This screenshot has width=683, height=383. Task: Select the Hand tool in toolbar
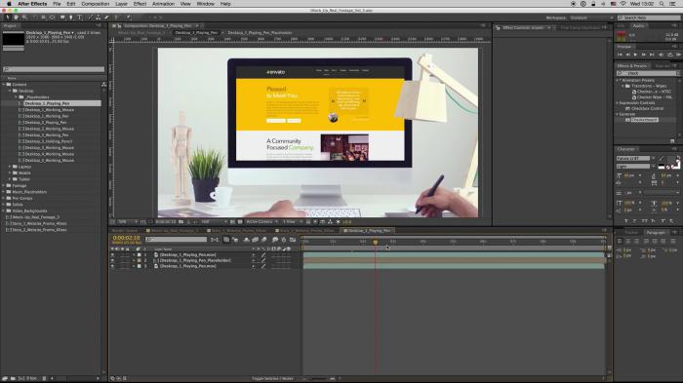pyautogui.click(x=16, y=18)
